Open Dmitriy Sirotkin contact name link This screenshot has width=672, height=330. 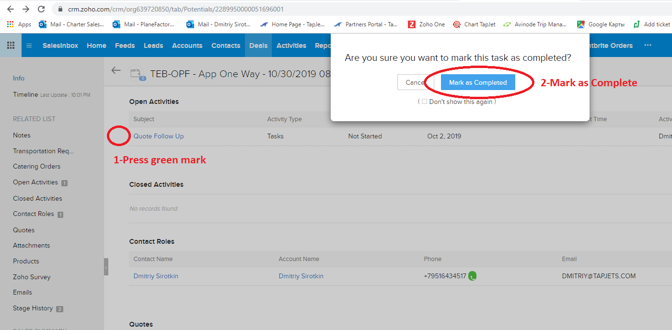(x=156, y=276)
